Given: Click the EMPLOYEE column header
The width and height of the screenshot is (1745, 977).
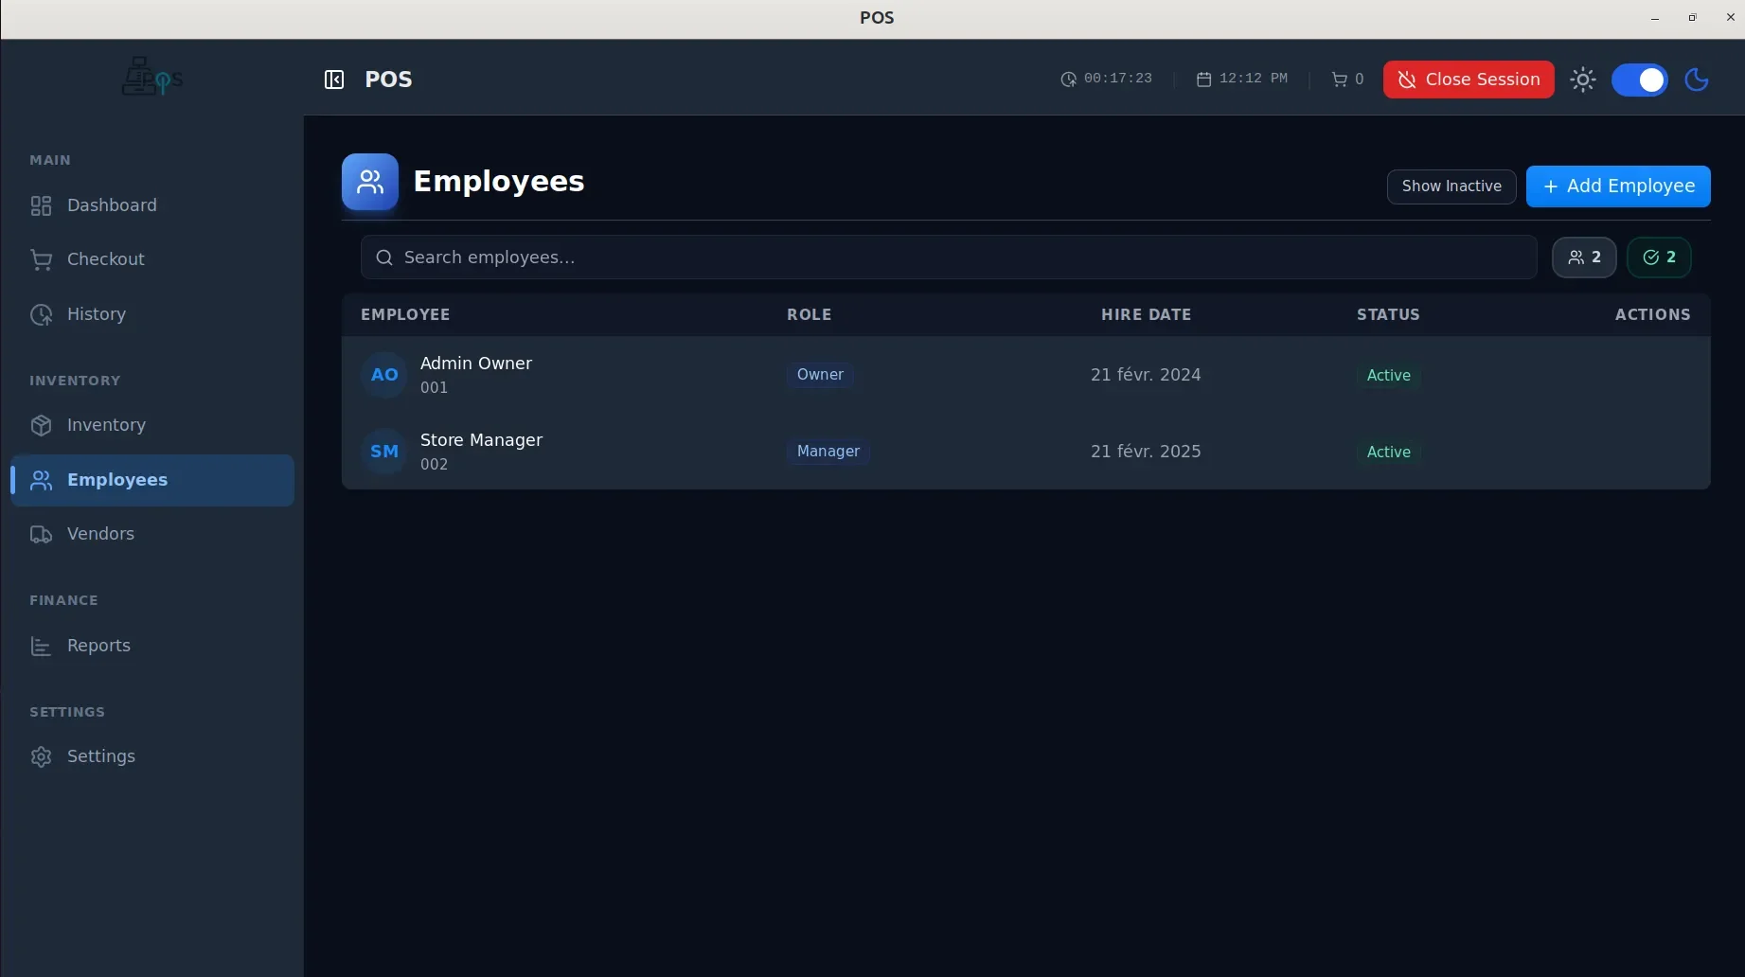Looking at the screenshot, I should coord(405,314).
